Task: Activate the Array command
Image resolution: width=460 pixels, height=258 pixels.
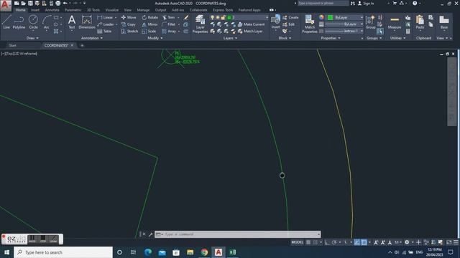Action: pyautogui.click(x=169, y=31)
